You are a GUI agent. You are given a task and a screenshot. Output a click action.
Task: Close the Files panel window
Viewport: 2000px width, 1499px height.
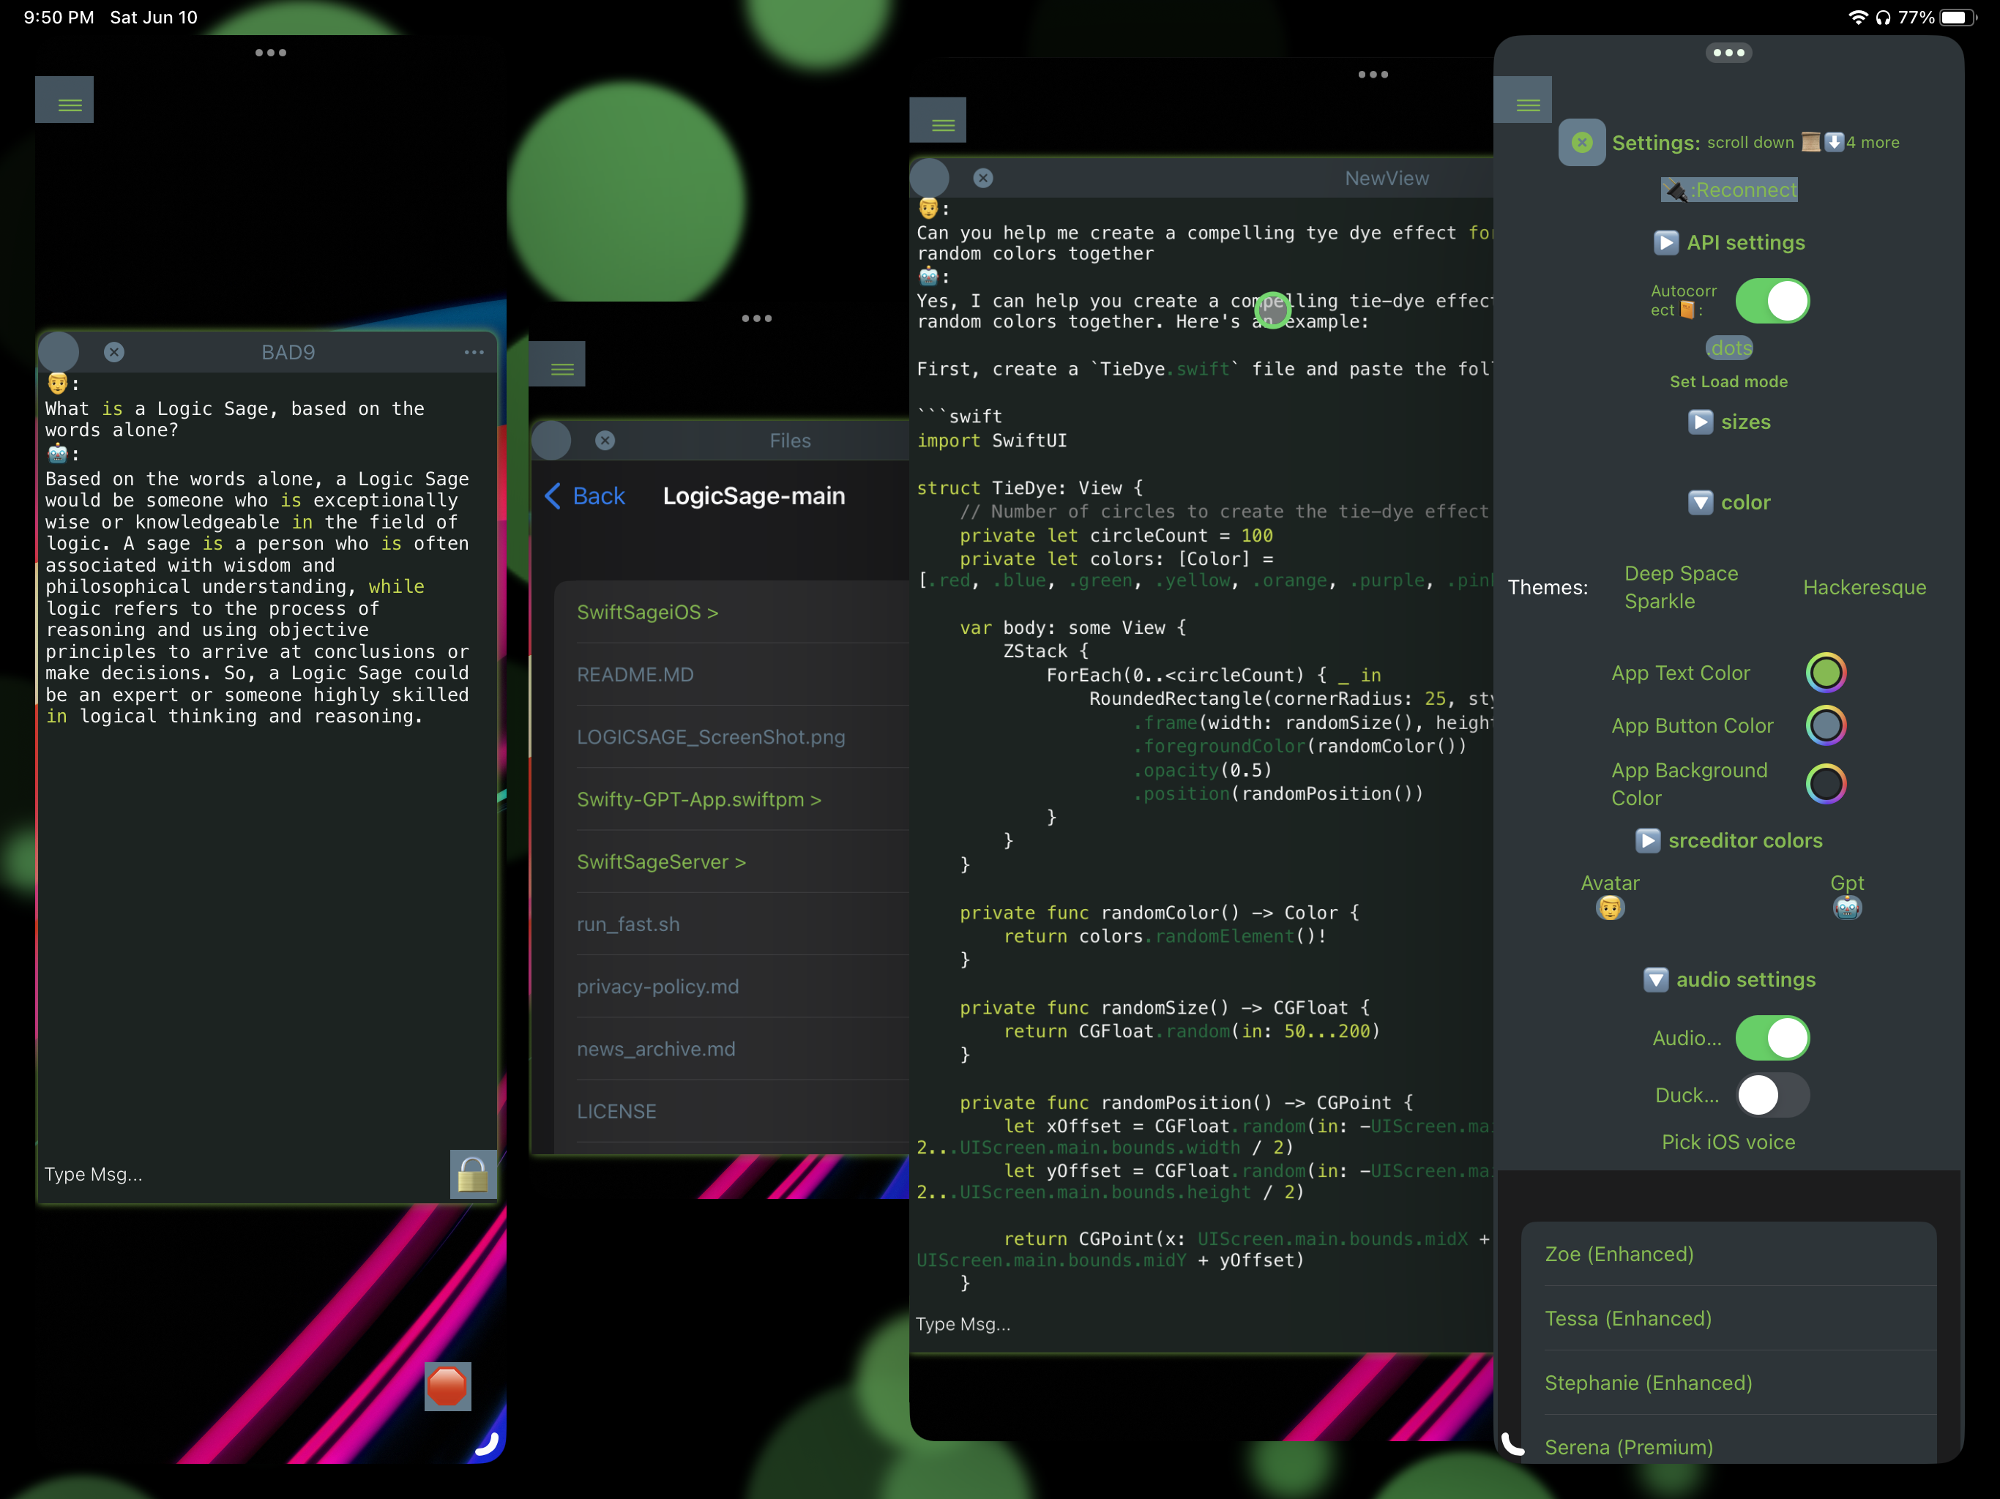coord(605,441)
